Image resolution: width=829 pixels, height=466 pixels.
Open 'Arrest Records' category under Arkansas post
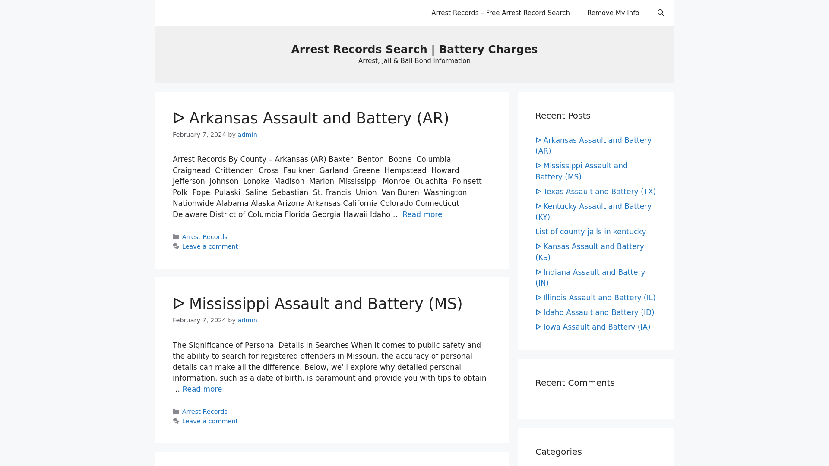pyautogui.click(x=205, y=237)
